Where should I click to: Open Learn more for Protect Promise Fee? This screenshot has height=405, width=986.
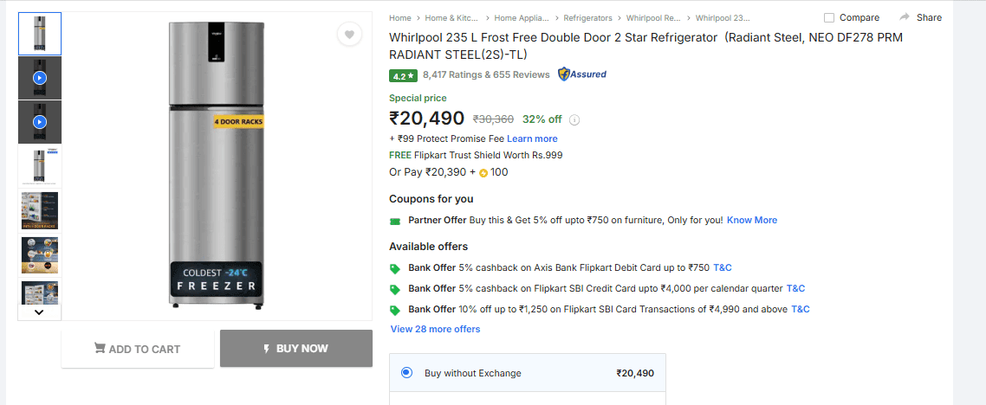pos(532,138)
